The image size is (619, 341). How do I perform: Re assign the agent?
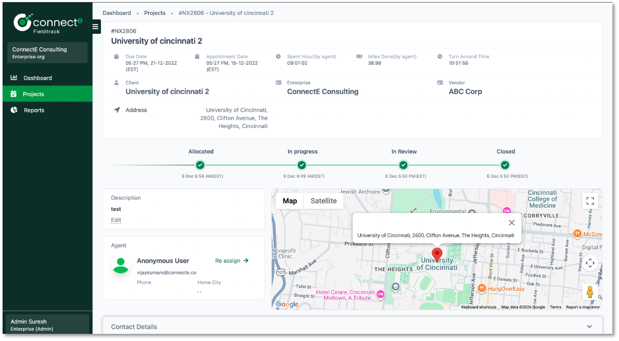tap(232, 261)
